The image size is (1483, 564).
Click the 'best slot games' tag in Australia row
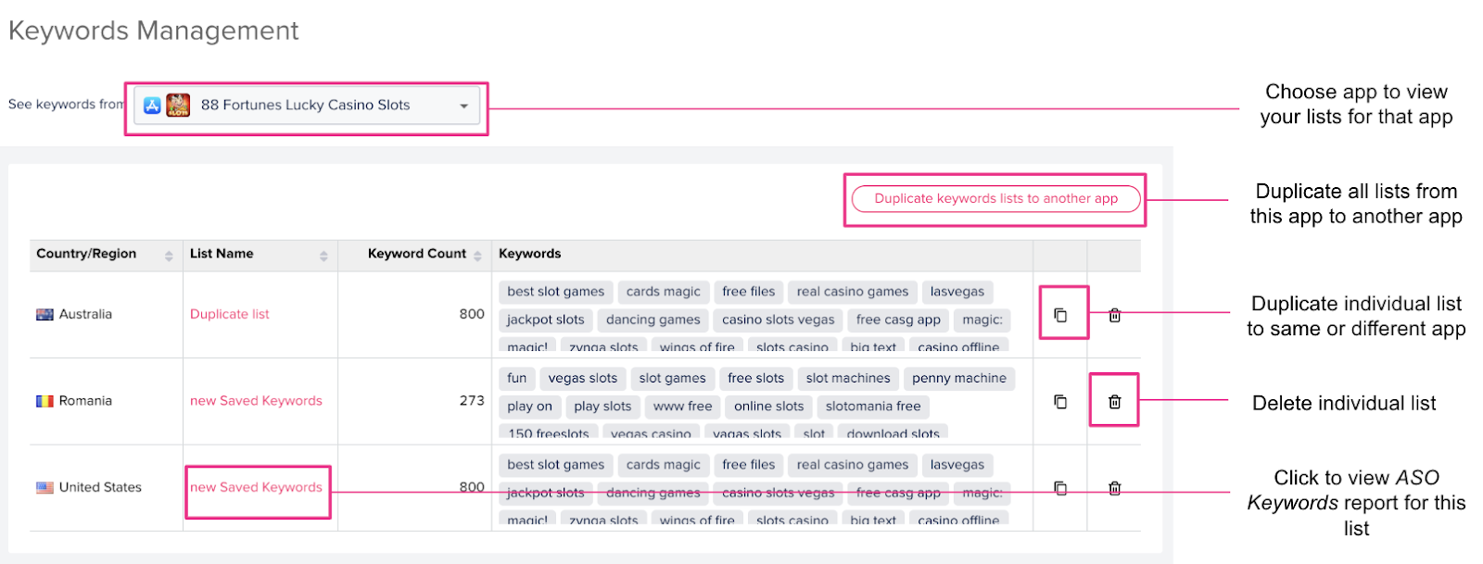click(555, 292)
